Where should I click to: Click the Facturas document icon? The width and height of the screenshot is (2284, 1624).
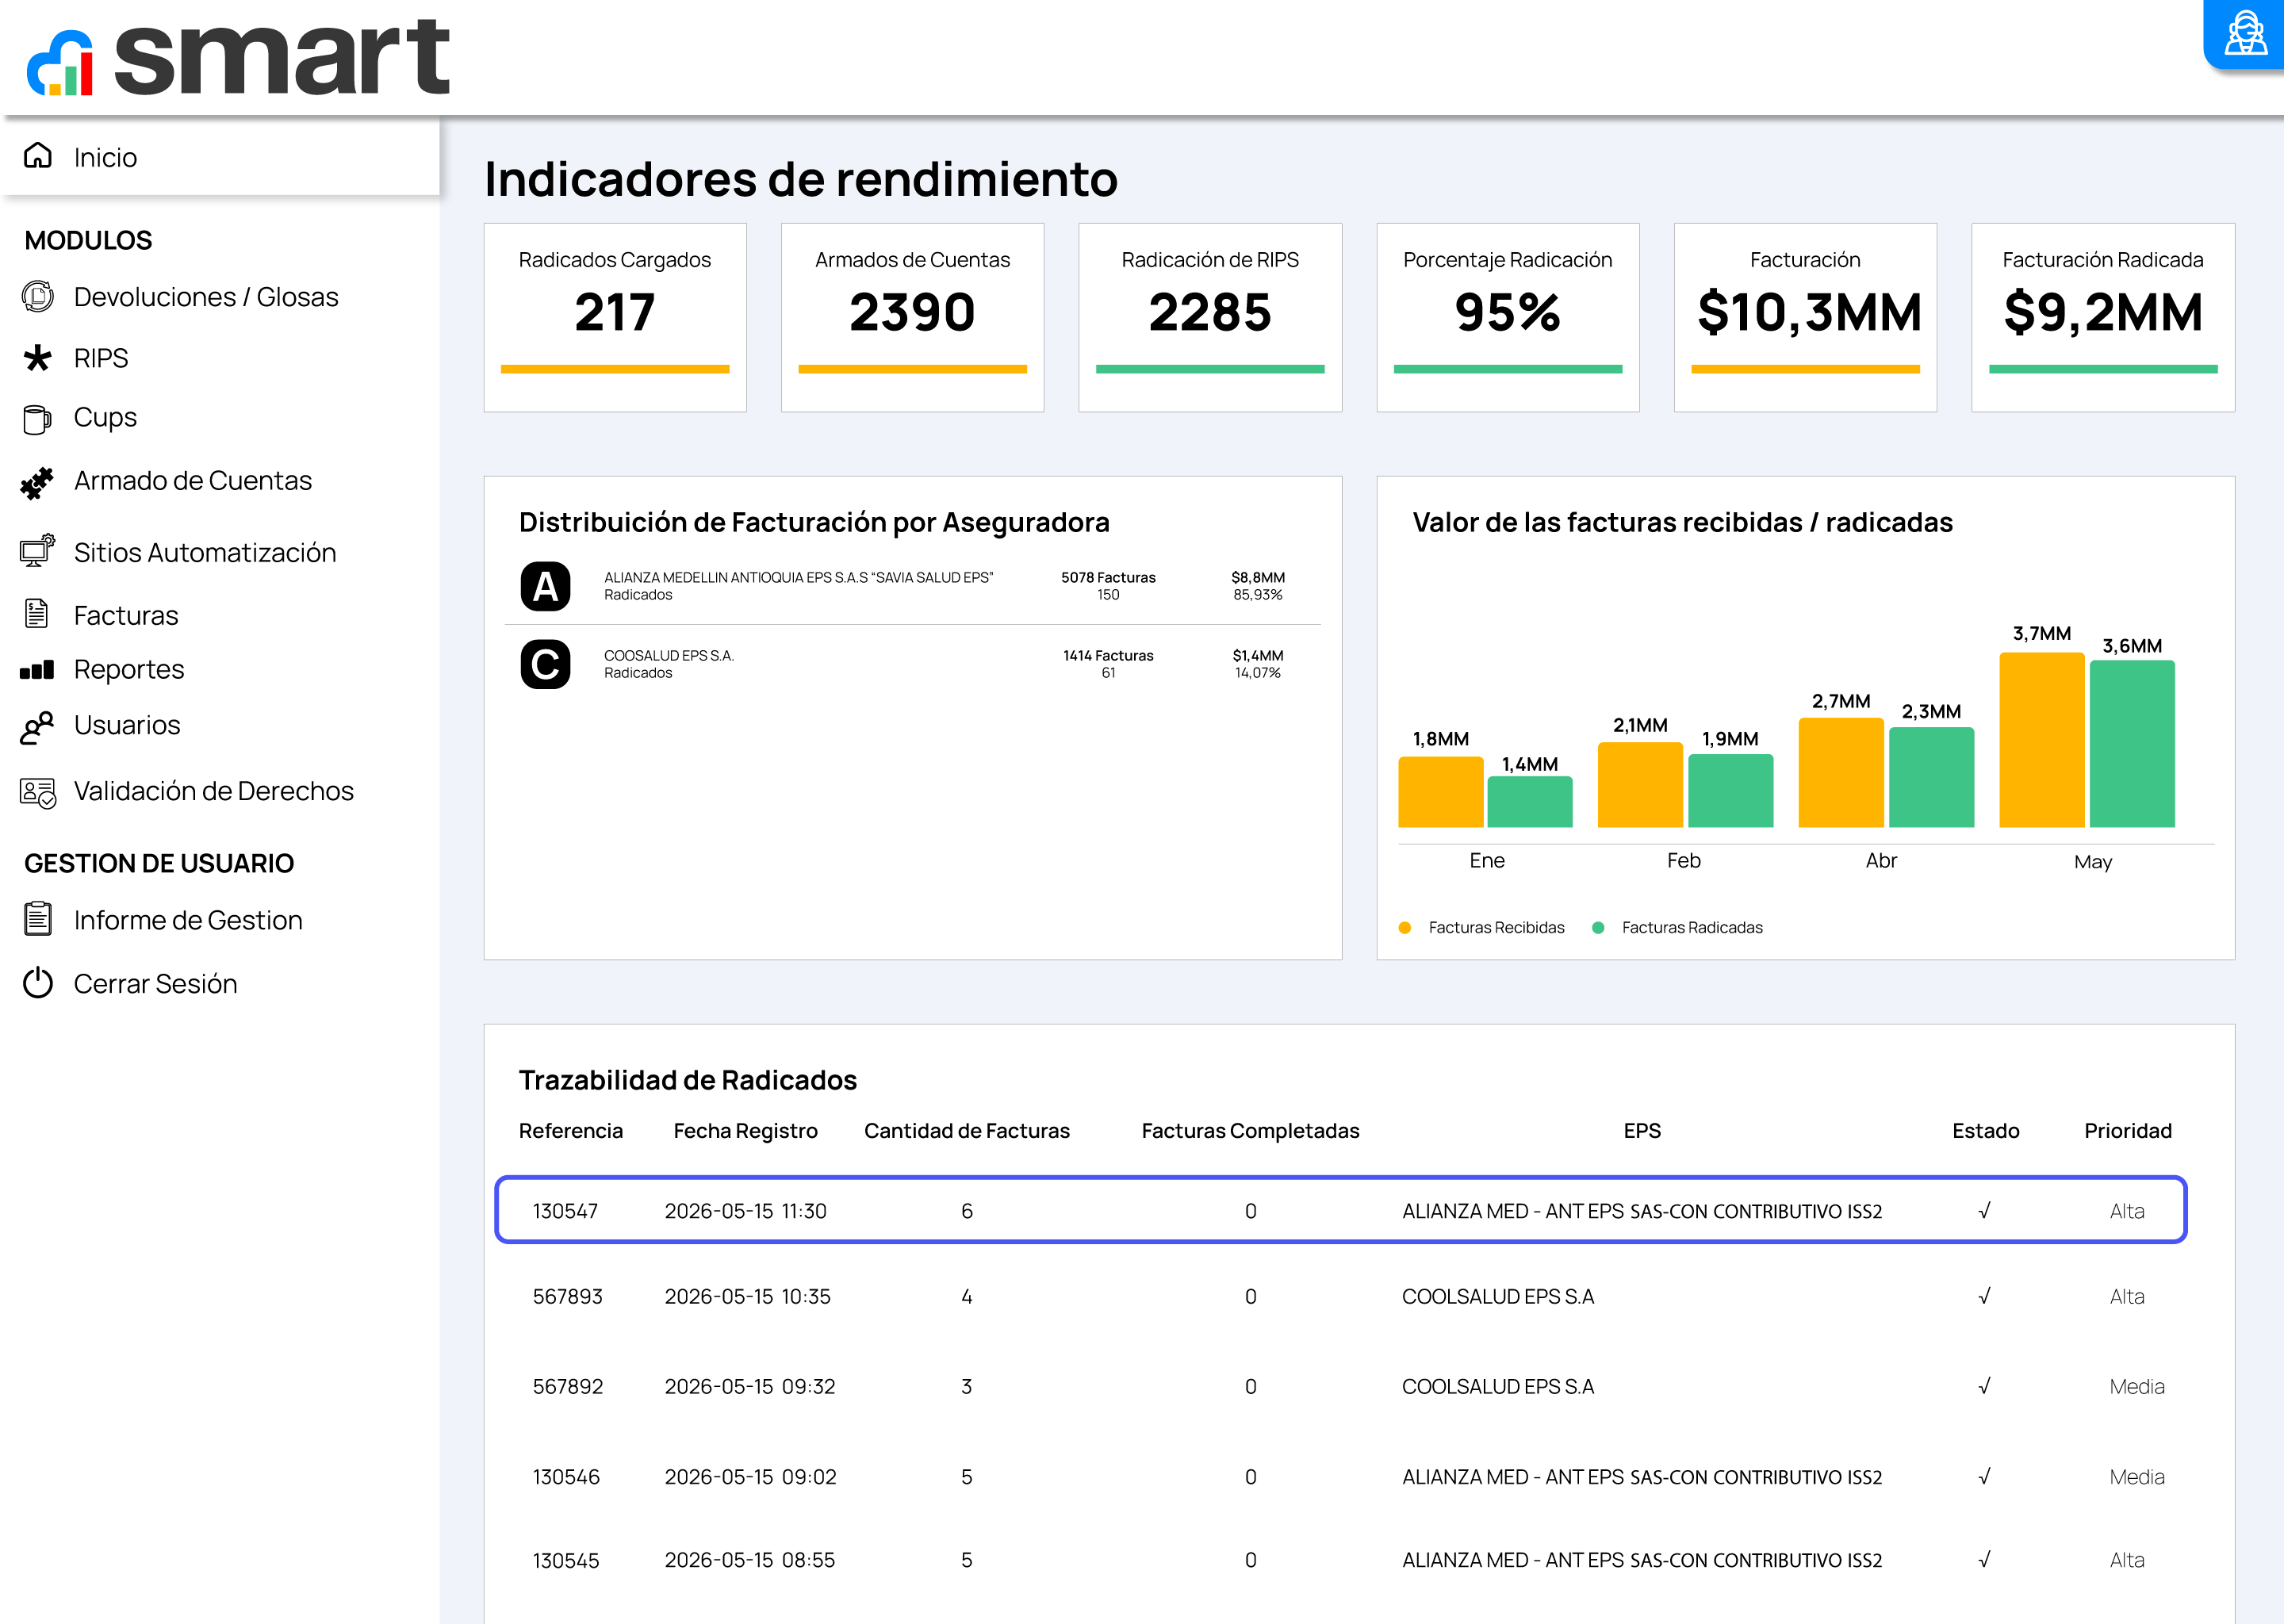[x=37, y=614]
